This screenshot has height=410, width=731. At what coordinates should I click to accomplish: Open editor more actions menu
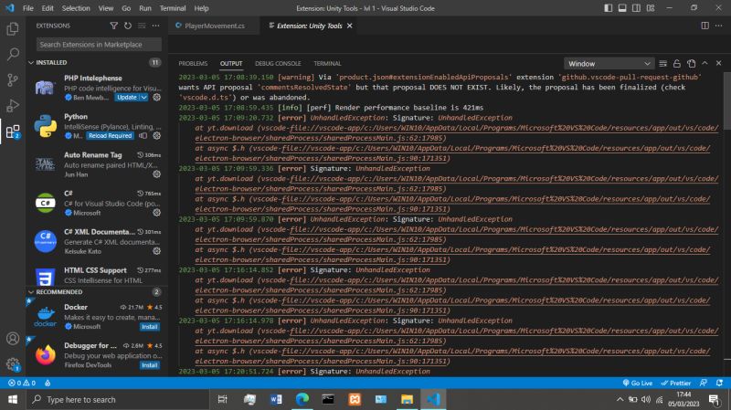(718, 26)
